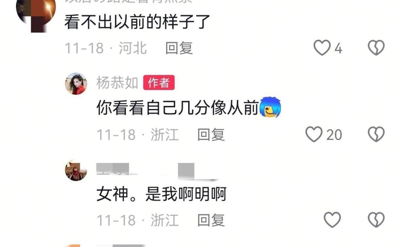
Task: Open 杨恭如's profile avatar
Action: [x=76, y=83]
